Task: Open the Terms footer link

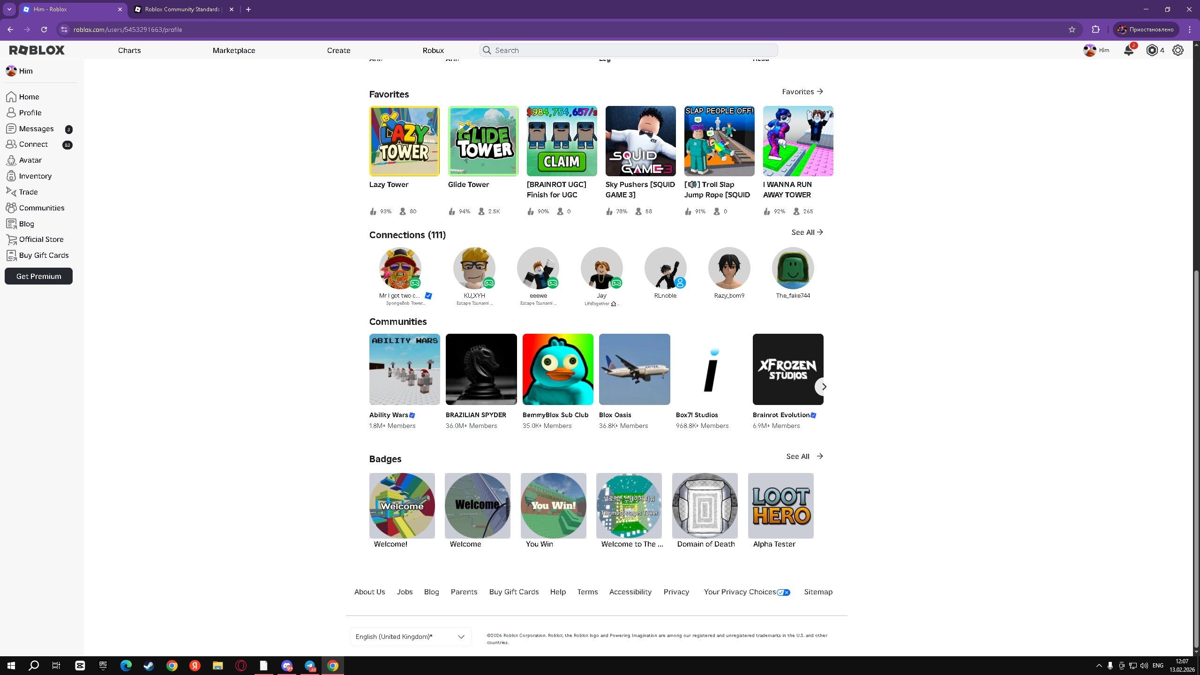Action: 587,592
